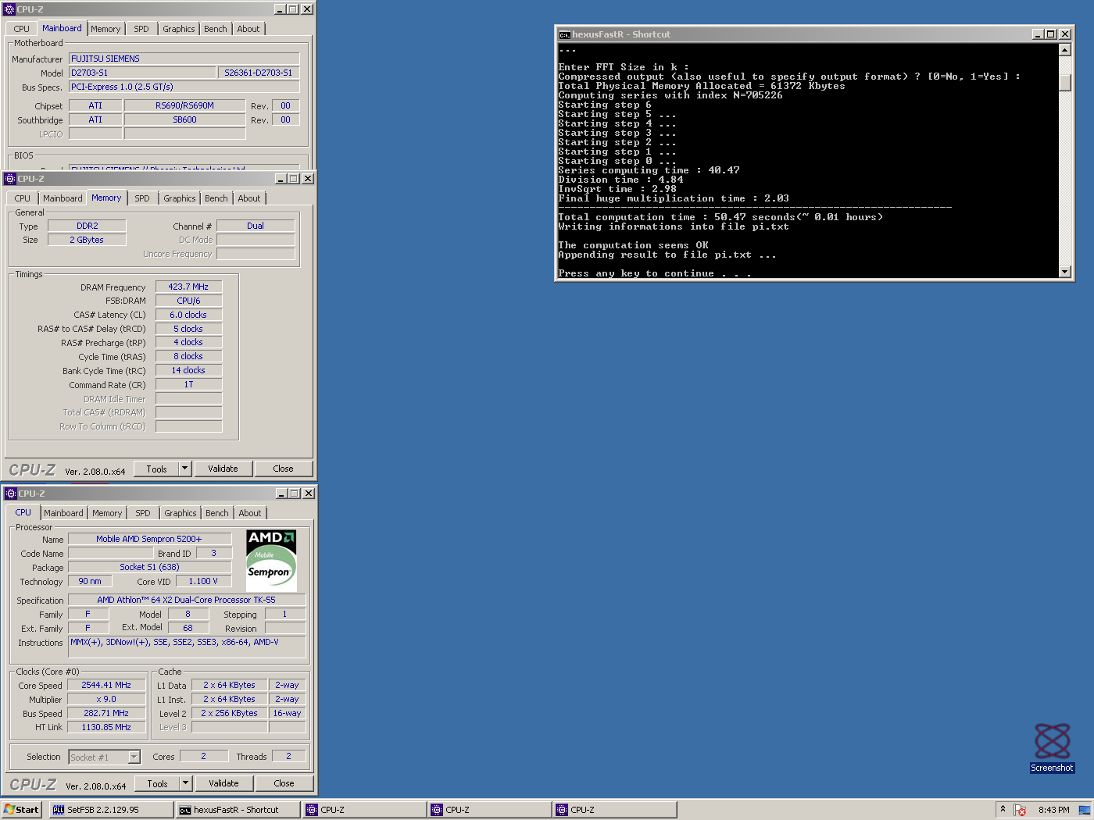Click the Socket S1 (638) package field

click(x=149, y=567)
